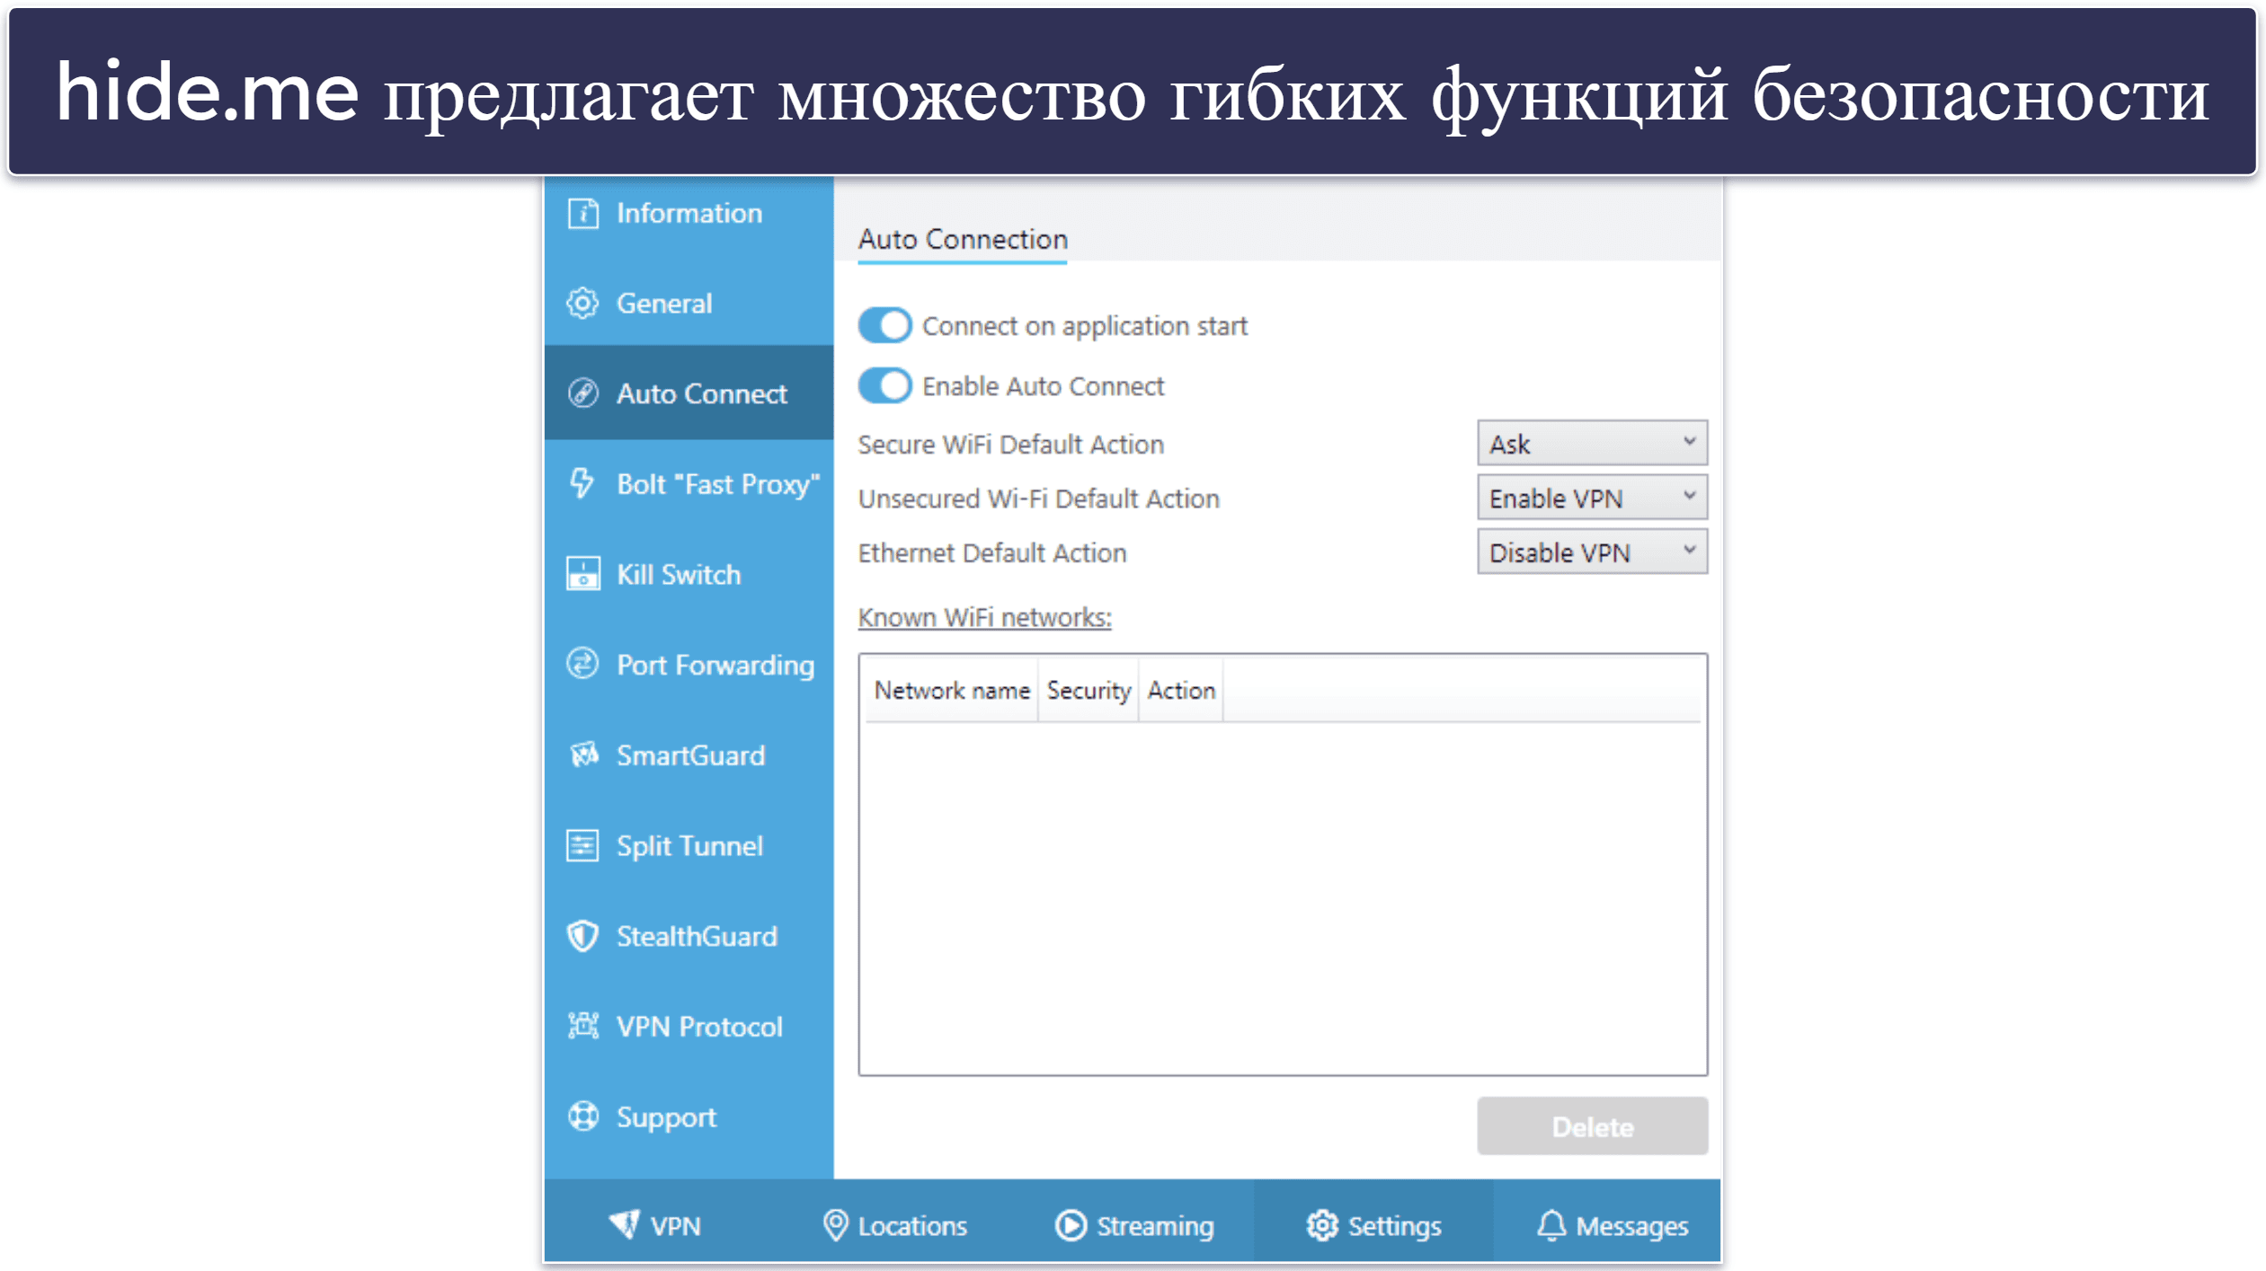Click the Kill Switch icon
Screen dimensions: 2266x1271
(x=582, y=574)
